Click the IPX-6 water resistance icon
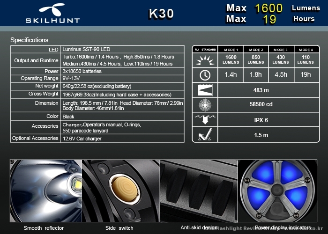This screenshot has height=234, width=328. click(x=205, y=120)
